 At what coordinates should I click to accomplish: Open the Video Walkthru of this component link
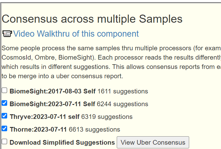(76, 34)
